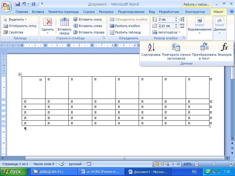Switch to Draft view
The width and height of the screenshot is (235, 176).
(x=178, y=164)
